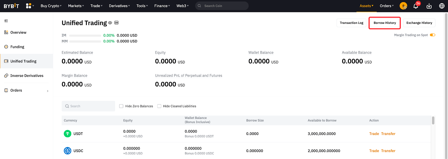
Task: Click the Bybit logo
Action: pyautogui.click(x=11, y=6)
